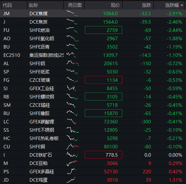
Task: Open the CZCE玻璃 two-day mini chart
Action: click(x=72, y=80)
